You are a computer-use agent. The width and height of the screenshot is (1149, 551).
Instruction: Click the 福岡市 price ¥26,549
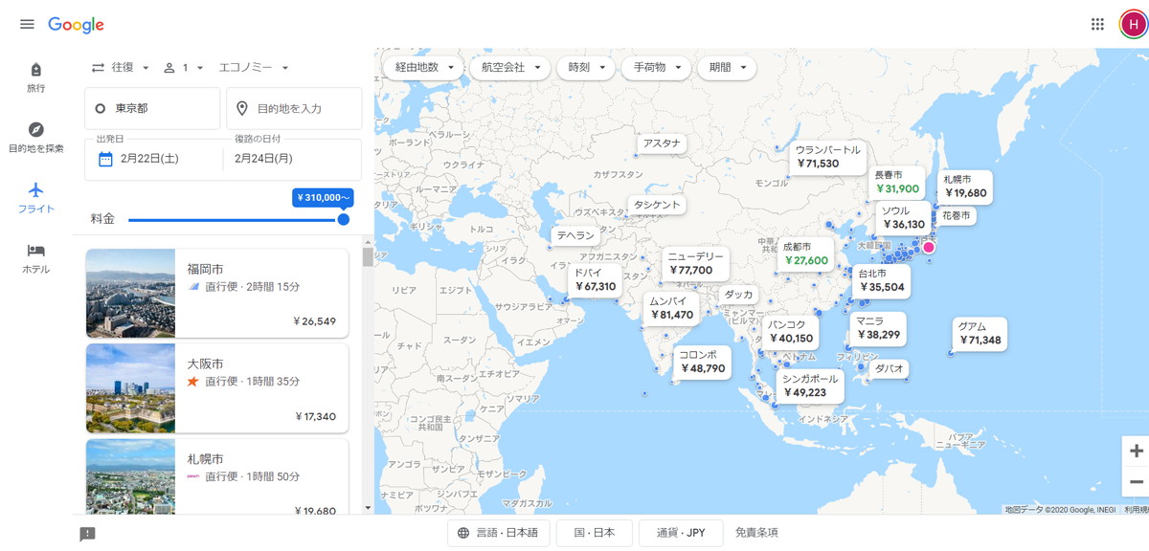315,321
